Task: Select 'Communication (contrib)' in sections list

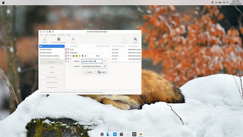Action: [52, 56]
